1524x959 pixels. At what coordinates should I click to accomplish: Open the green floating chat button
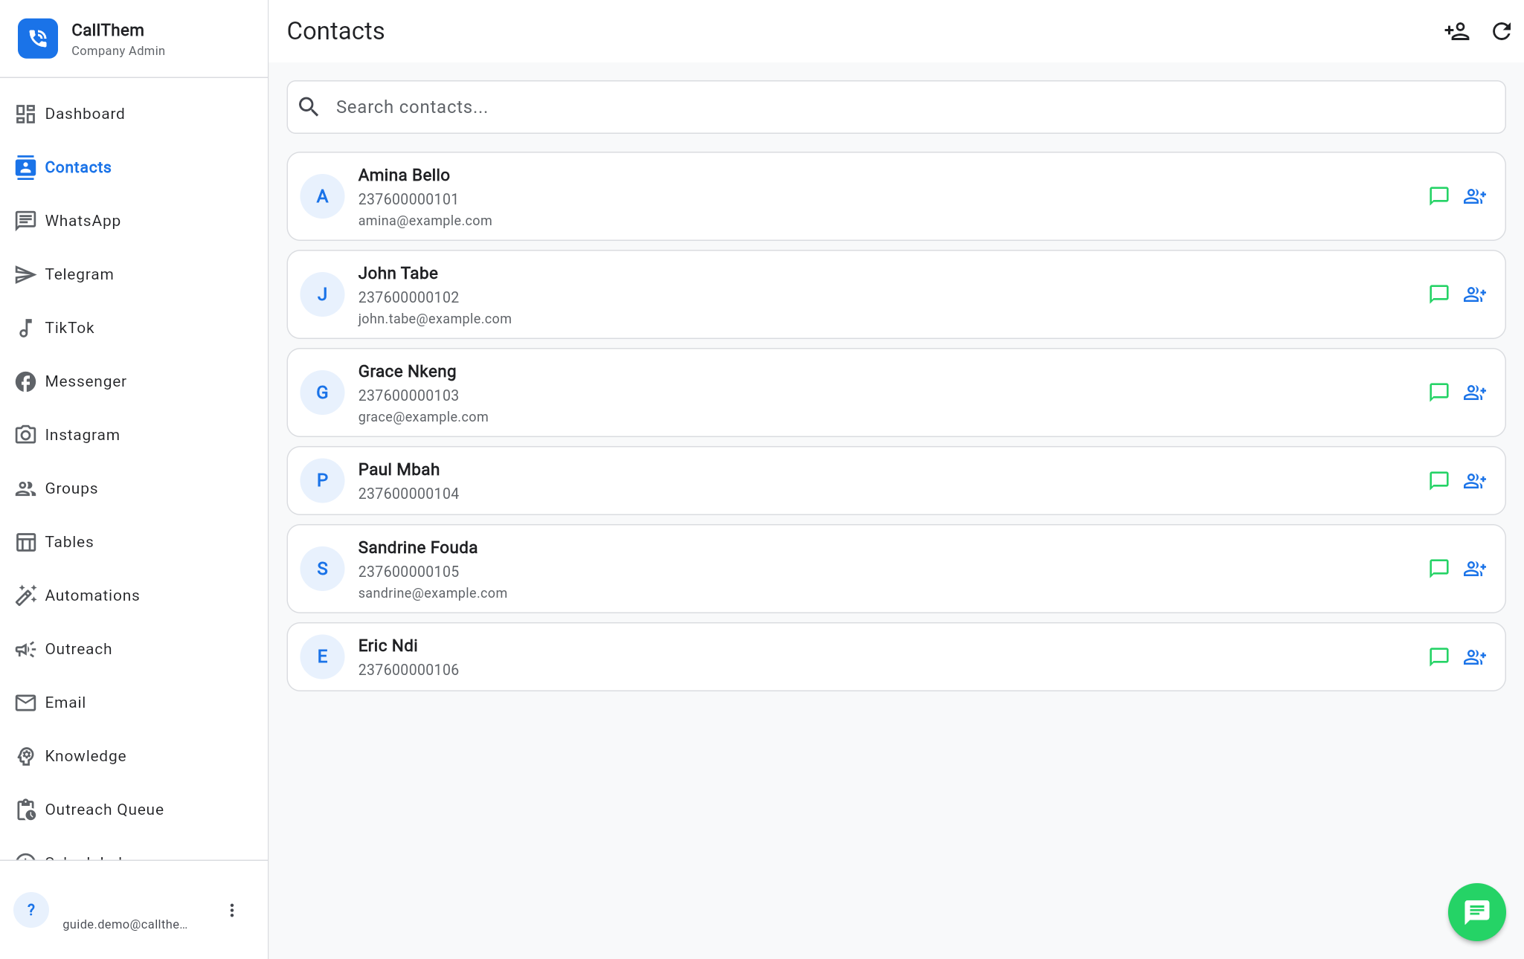(x=1476, y=912)
